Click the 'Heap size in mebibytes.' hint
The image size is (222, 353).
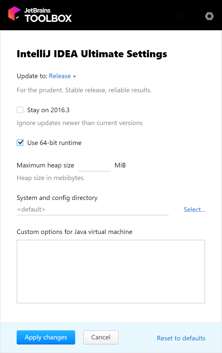(x=51, y=178)
